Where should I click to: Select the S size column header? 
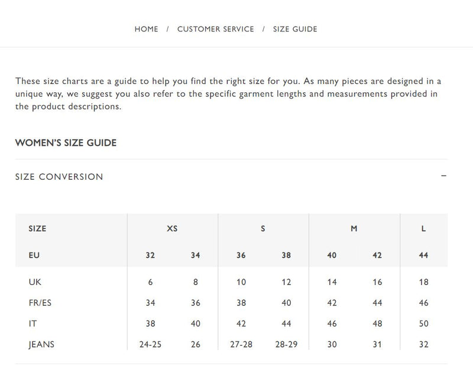(x=263, y=229)
